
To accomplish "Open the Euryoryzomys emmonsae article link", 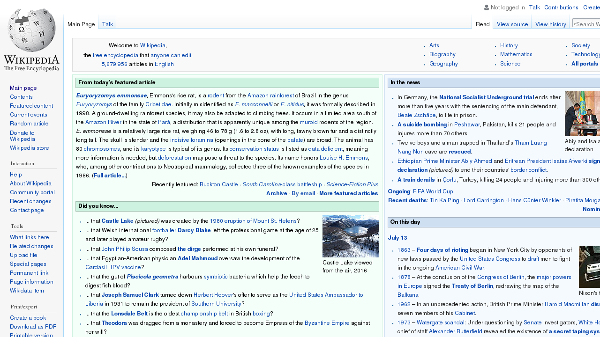I will (x=112, y=95).
